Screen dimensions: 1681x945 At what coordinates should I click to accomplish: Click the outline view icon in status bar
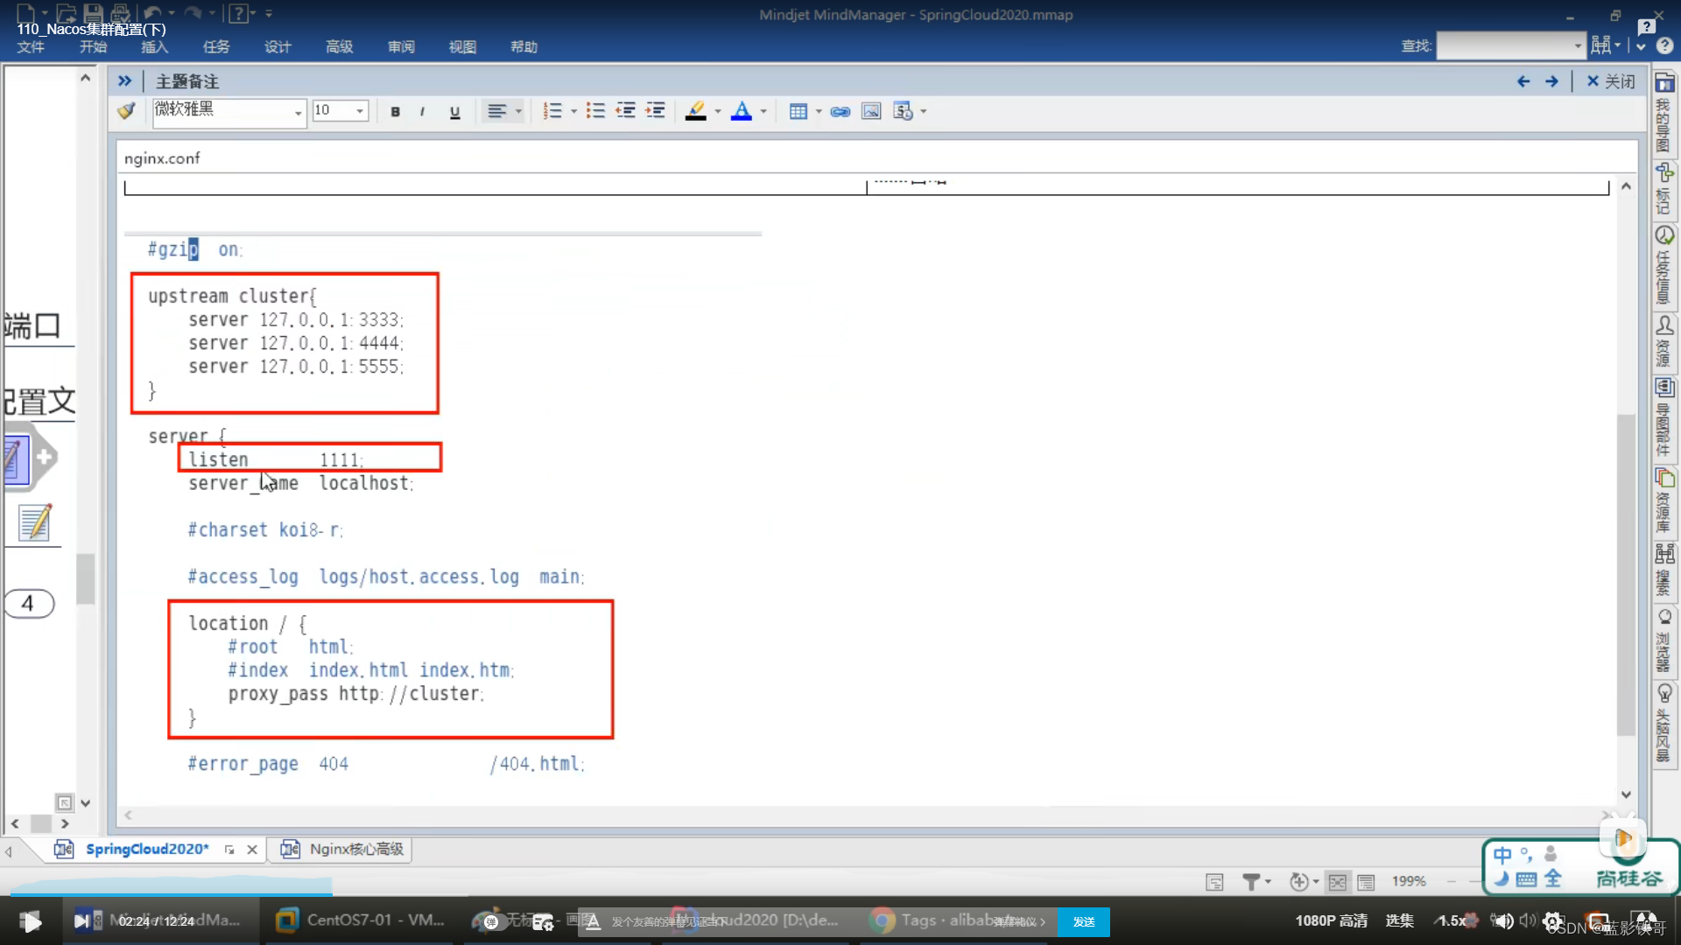pyautogui.click(x=1366, y=882)
